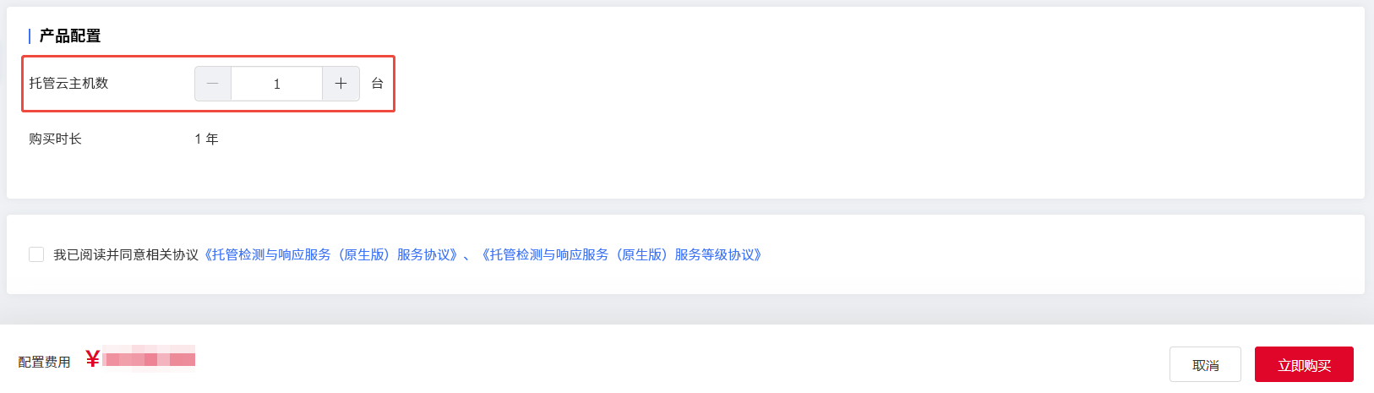
Task: Click the 、 separator between agreement links
Action: pos(468,255)
